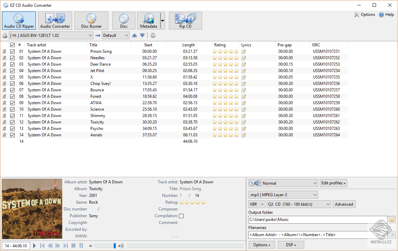398x251 pixels.
Task: Open the VBR bitrate mode dropdown
Action: [x=257, y=204]
